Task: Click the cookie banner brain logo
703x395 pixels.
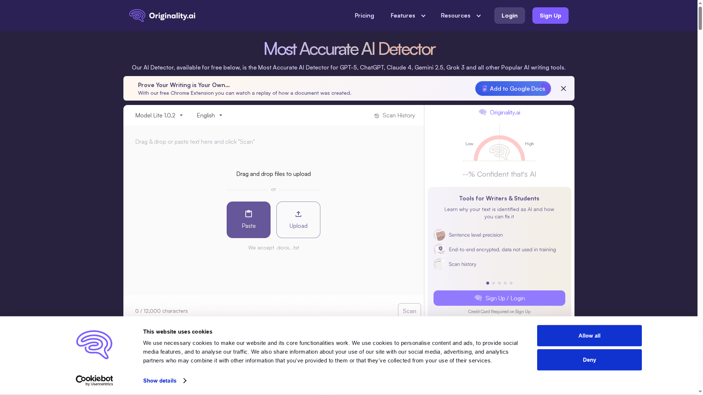Action: click(94, 345)
